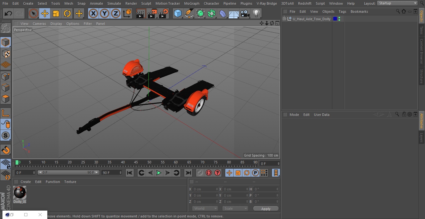Add a camera object
The image size is (425, 219).
click(x=245, y=13)
